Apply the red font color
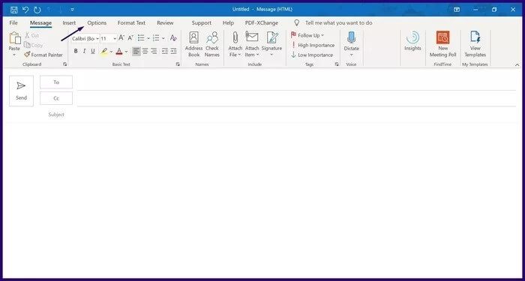This screenshot has height=281, width=525. coord(118,52)
